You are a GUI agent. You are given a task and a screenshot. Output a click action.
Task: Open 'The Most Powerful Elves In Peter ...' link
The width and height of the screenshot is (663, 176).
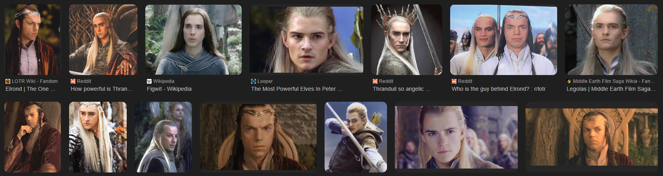pyautogui.click(x=297, y=89)
